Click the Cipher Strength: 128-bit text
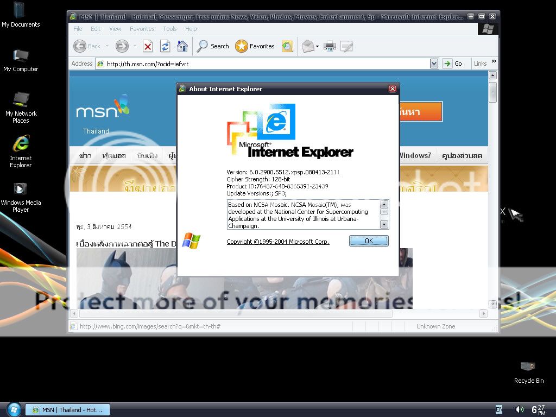Screen dimensions: 556x417 [258, 179]
